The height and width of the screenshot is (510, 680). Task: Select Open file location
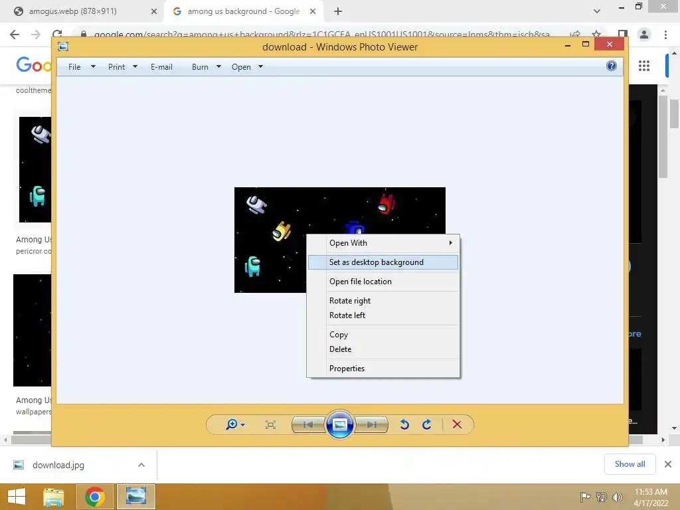383,282
